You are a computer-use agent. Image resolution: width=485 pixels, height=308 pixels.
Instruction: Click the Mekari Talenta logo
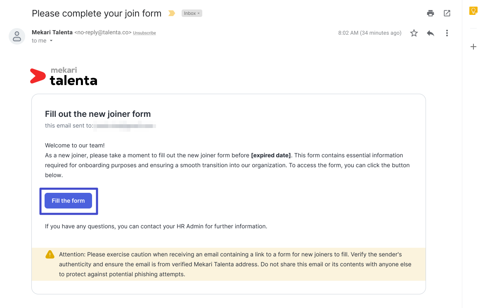(x=64, y=76)
